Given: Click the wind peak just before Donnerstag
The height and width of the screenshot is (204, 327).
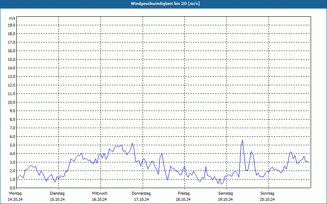Looking at the screenshot, I should pos(132,143).
